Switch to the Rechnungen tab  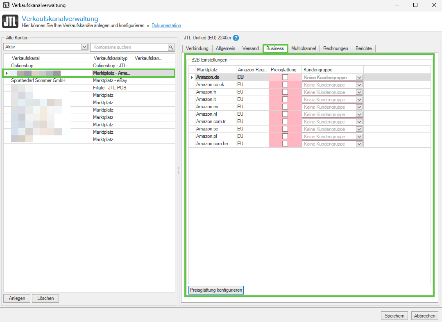[335, 48]
